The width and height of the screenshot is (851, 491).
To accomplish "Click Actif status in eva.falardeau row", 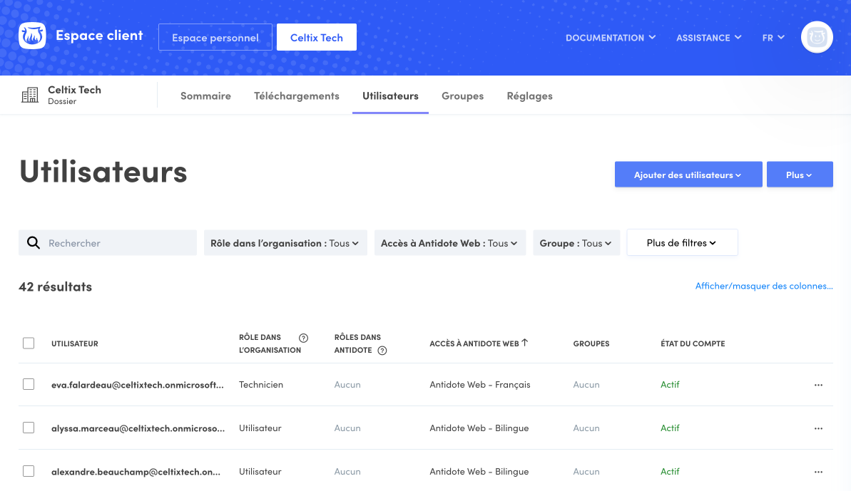I will pyautogui.click(x=670, y=384).
